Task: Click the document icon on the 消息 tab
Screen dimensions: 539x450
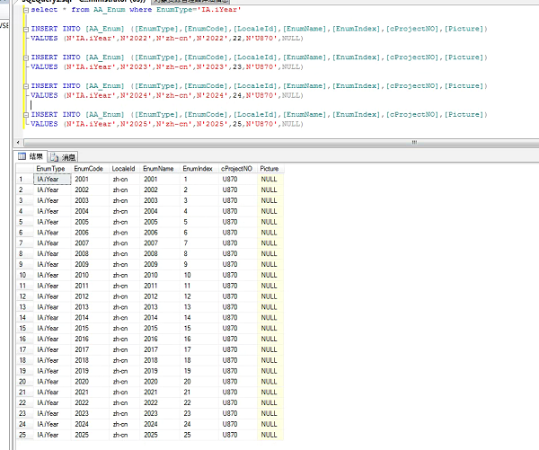Action: tap(55, 156)
